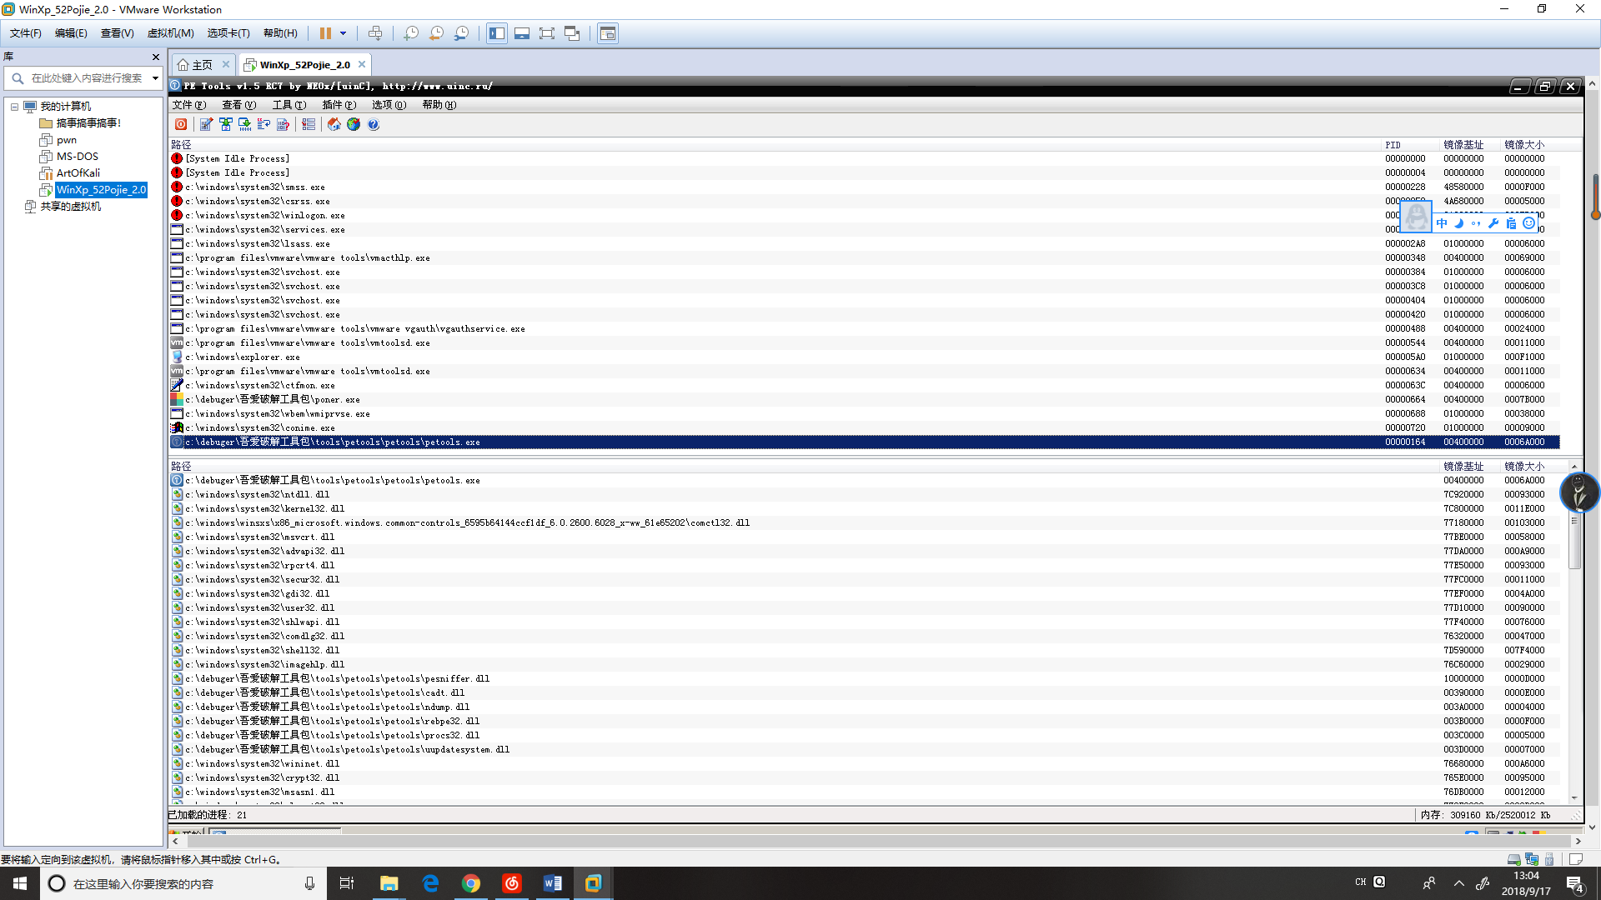1601x900 pixels.
Task: Toggle VMware library sidebar view button
Action: pyautogui.click(x=497, y=33)
